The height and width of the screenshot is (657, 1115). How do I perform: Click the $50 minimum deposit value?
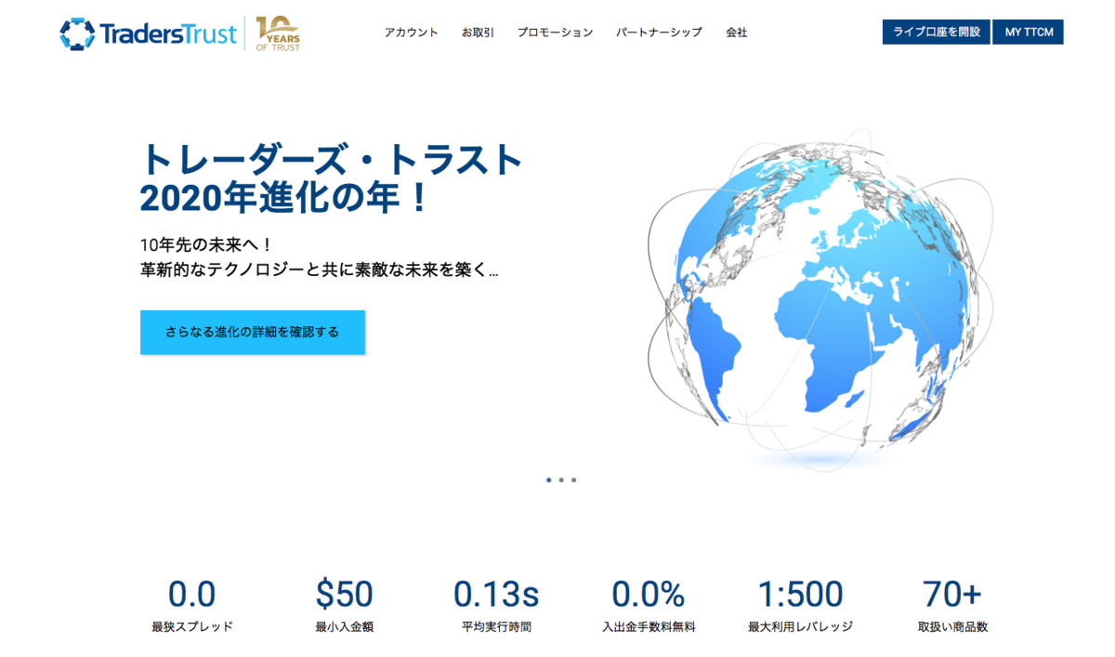344,594
